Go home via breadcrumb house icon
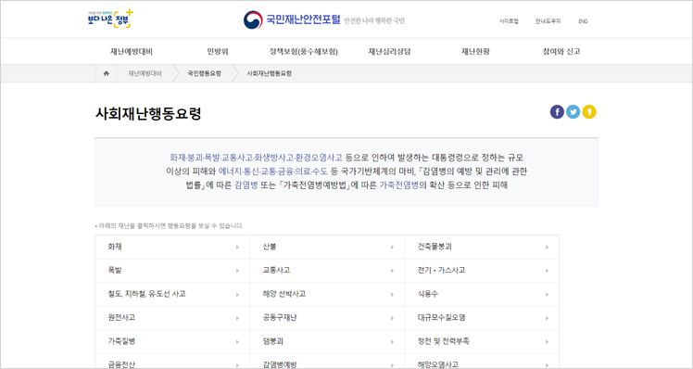The height and width of the screenshot is (369, 693). [x=106, y=73]
